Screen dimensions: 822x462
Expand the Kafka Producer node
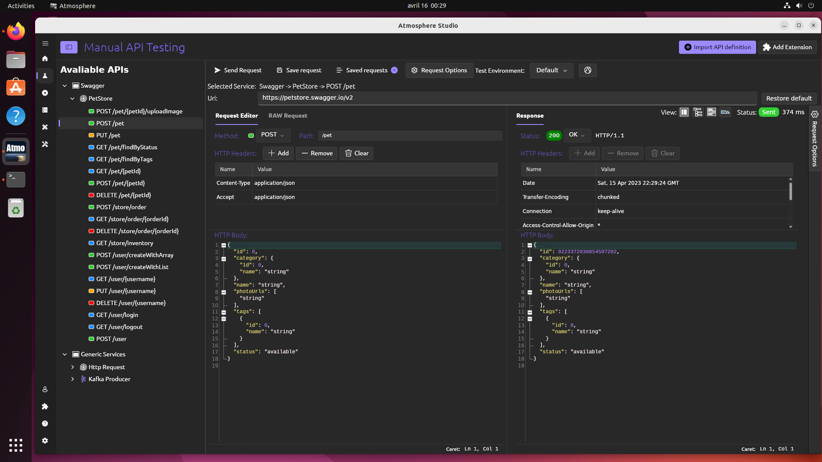(72, 379)
